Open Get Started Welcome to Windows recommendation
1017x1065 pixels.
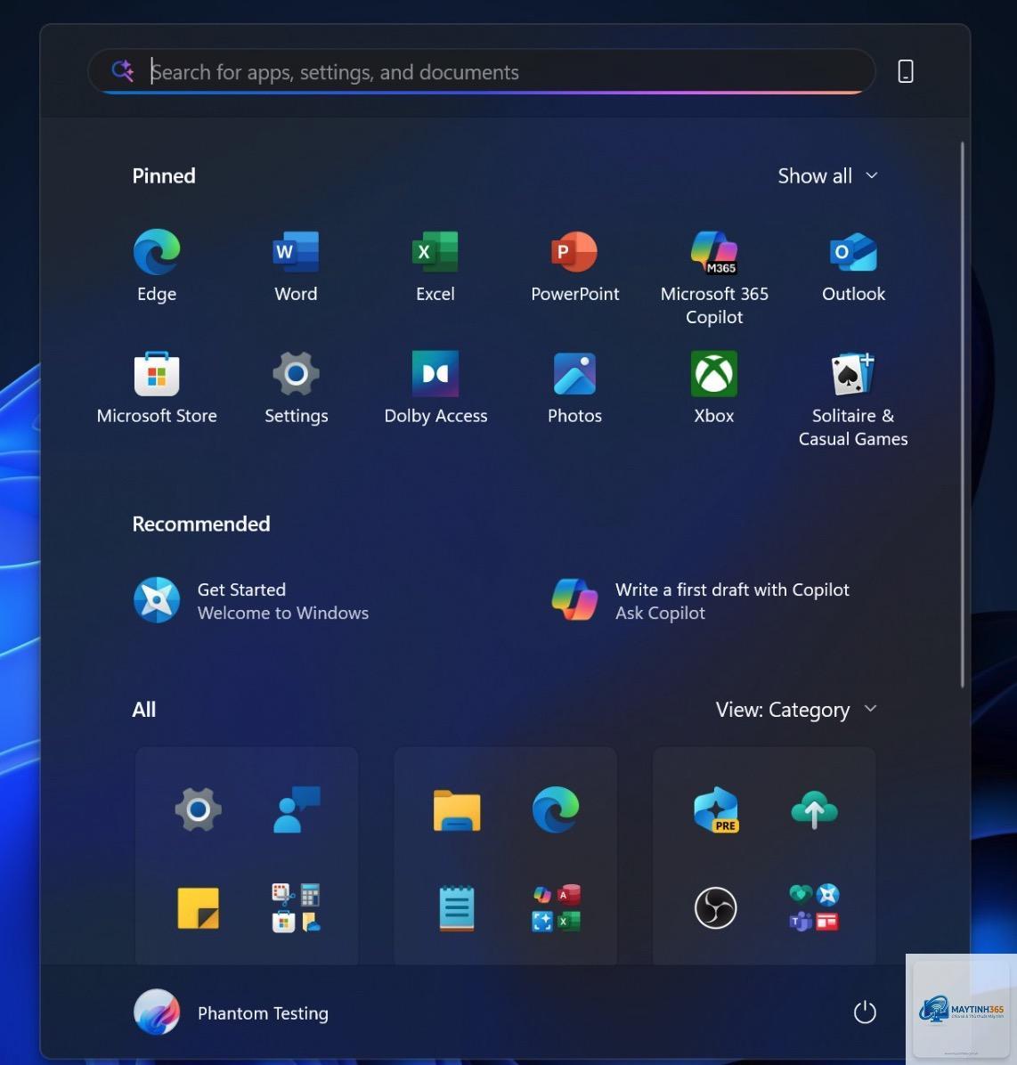point(251,601)
